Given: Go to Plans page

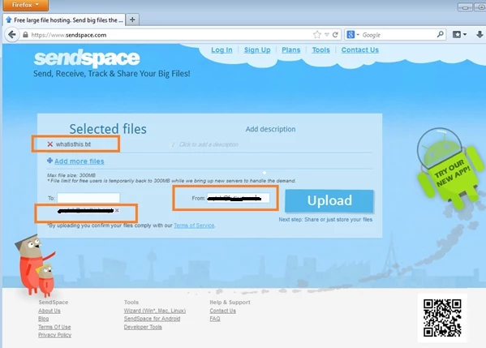Looking at the screenshot, I should (x=291, y=50).
